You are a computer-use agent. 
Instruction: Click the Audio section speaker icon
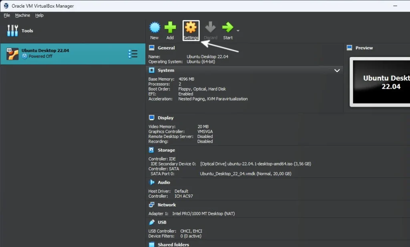(151, 182)
